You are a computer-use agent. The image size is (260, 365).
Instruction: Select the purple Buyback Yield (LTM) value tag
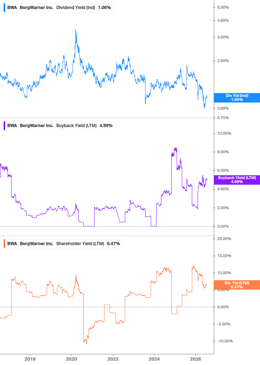tap(237, 180)
